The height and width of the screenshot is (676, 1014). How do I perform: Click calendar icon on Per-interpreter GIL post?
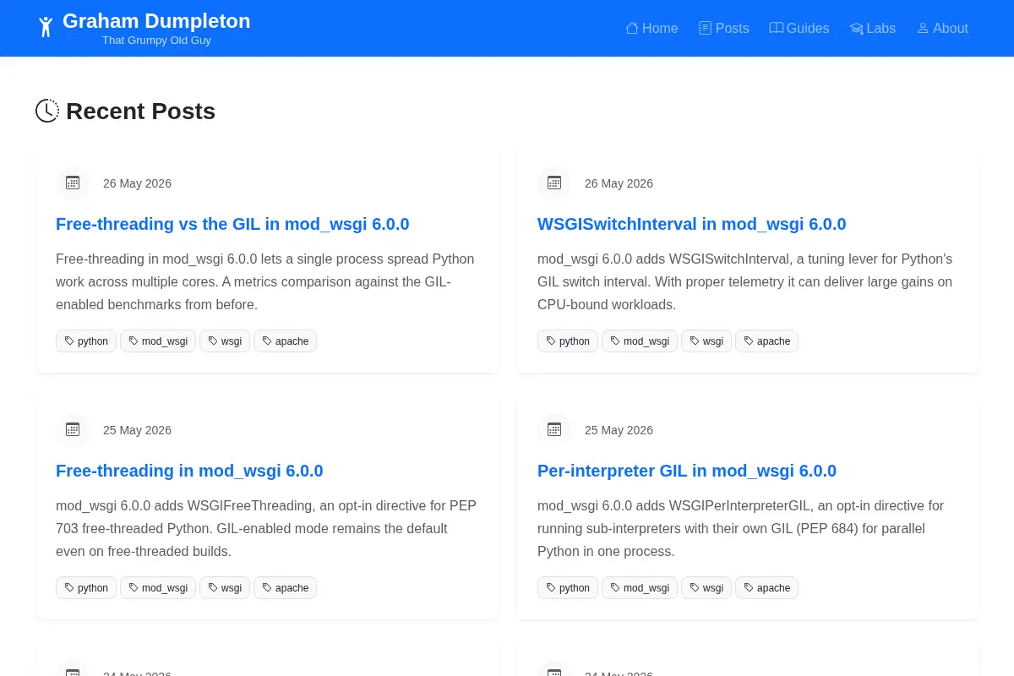point(554,429)
